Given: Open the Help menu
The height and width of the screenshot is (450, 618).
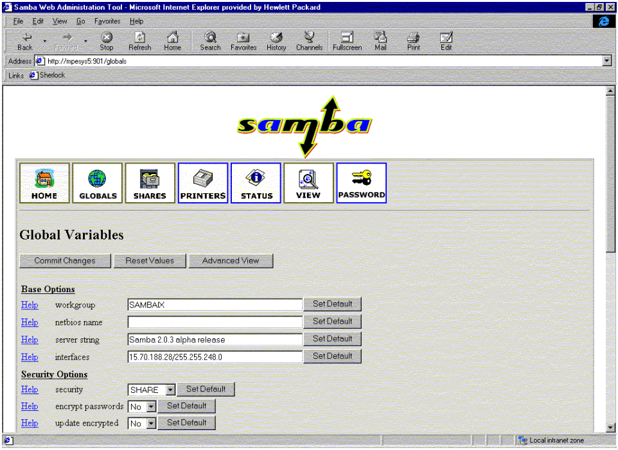Looking at the screenshot, I should [136, 21].
